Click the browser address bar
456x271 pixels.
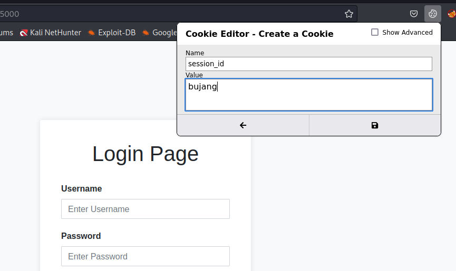tap(170, 14)
